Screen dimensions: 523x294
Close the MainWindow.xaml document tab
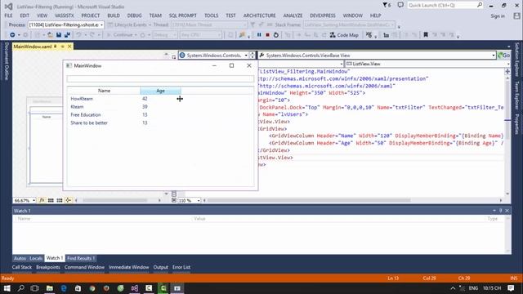[x=69, y=47]
